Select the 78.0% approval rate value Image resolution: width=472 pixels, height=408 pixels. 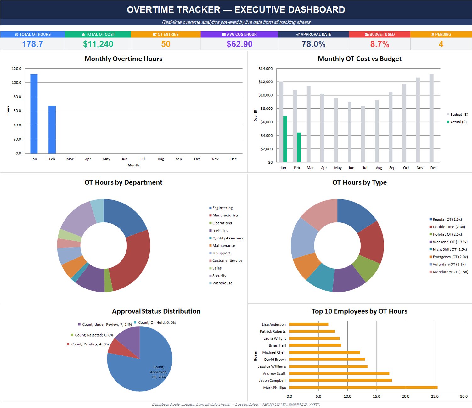(313, 44)
